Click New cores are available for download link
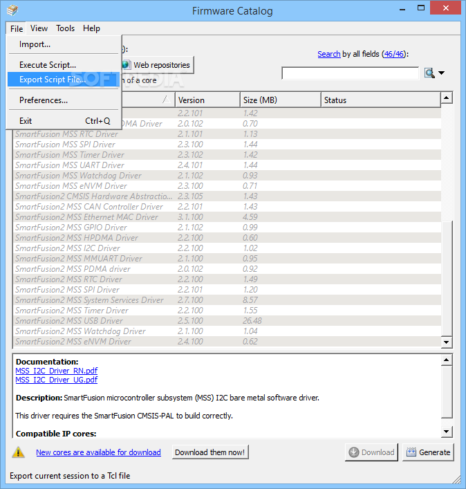This screenshot has width=466, height=489. [98, 452]
